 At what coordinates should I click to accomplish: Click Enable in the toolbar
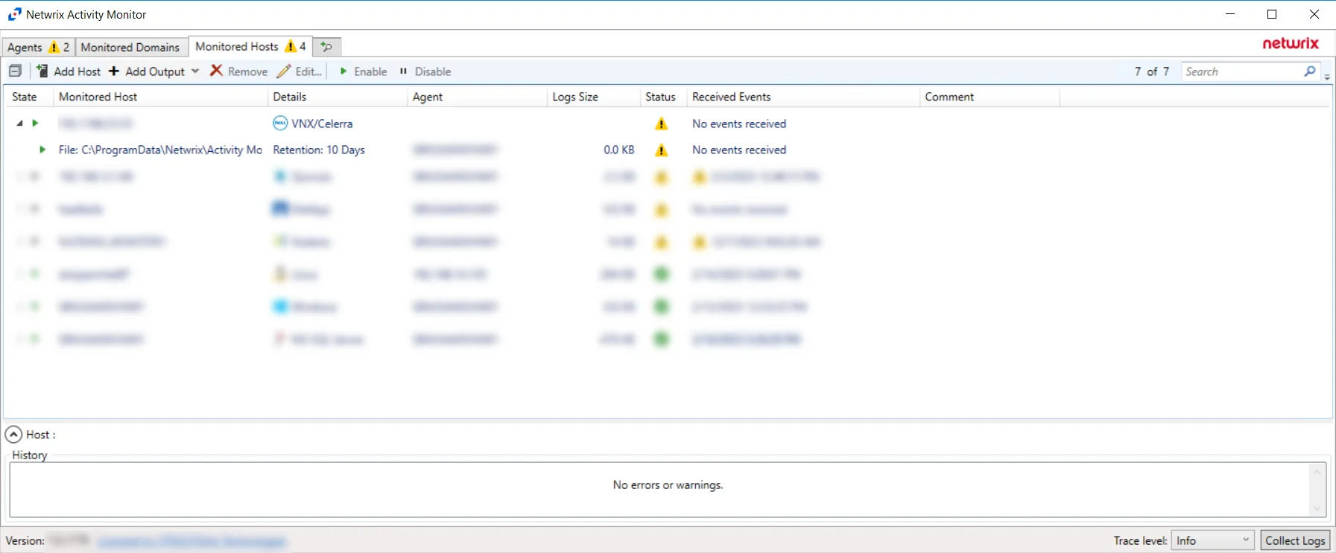click(363, 71)
